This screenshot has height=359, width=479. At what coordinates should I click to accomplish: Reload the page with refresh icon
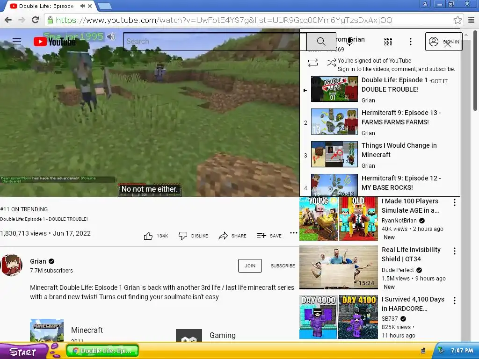35,20
